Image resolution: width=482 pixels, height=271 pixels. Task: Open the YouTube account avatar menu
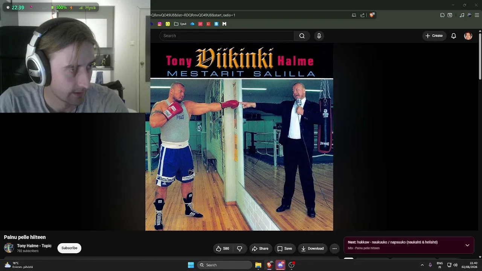pyautogui.click(x=468, y=36)
